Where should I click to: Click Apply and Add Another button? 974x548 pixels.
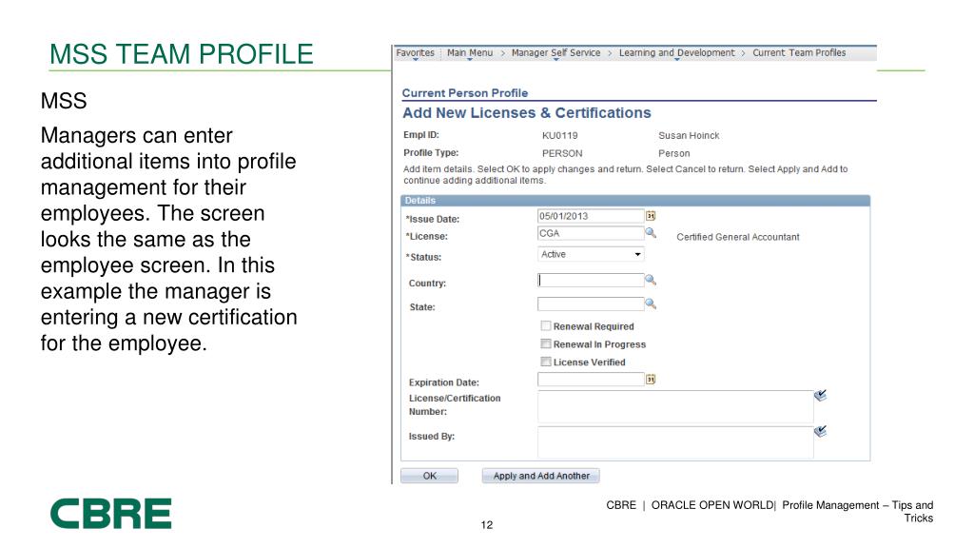[x=541, y=476]
